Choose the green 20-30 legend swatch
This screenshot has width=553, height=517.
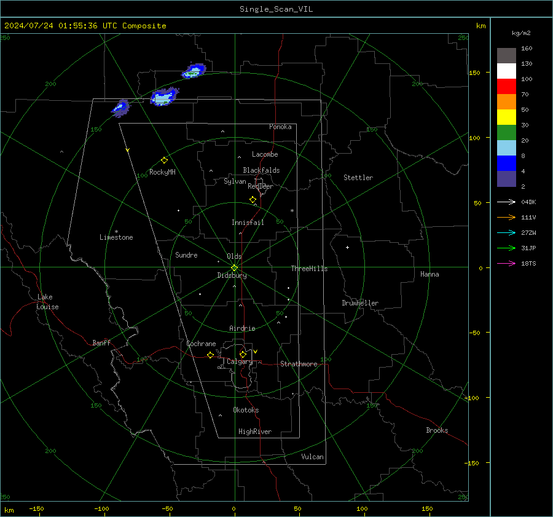tap(506, 132)
